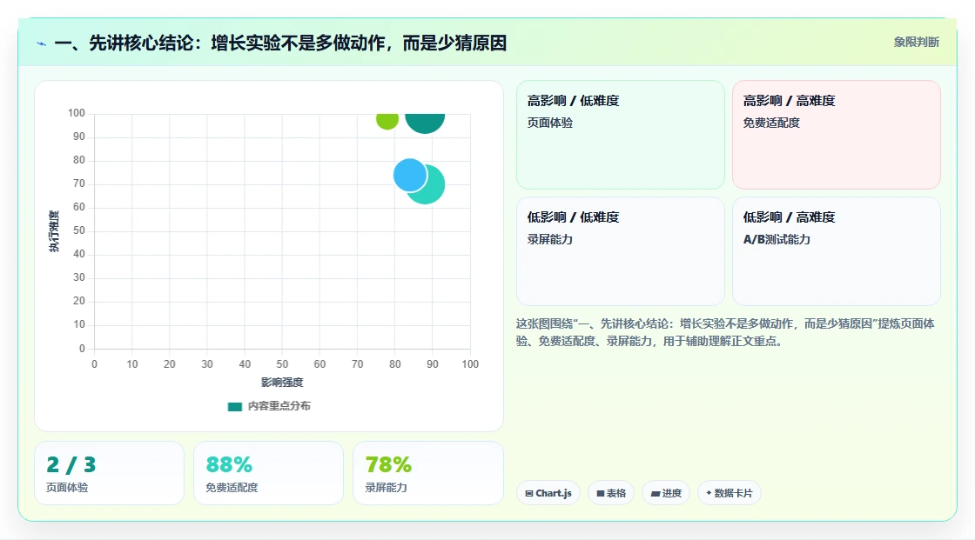This screenshot has width=975, height=540.
Task: Click the turquoise bubble behind the blue one
Action: 433,186
